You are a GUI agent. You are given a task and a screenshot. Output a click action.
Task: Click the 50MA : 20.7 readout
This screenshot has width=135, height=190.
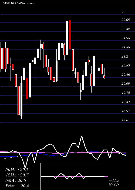17,169
